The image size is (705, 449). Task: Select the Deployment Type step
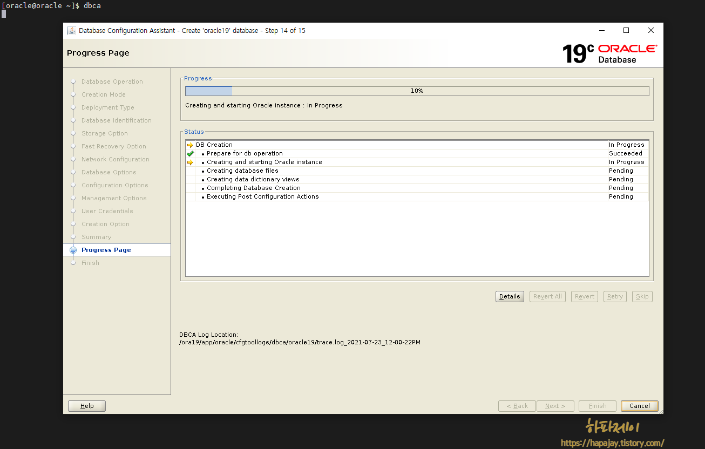(108, 107)
